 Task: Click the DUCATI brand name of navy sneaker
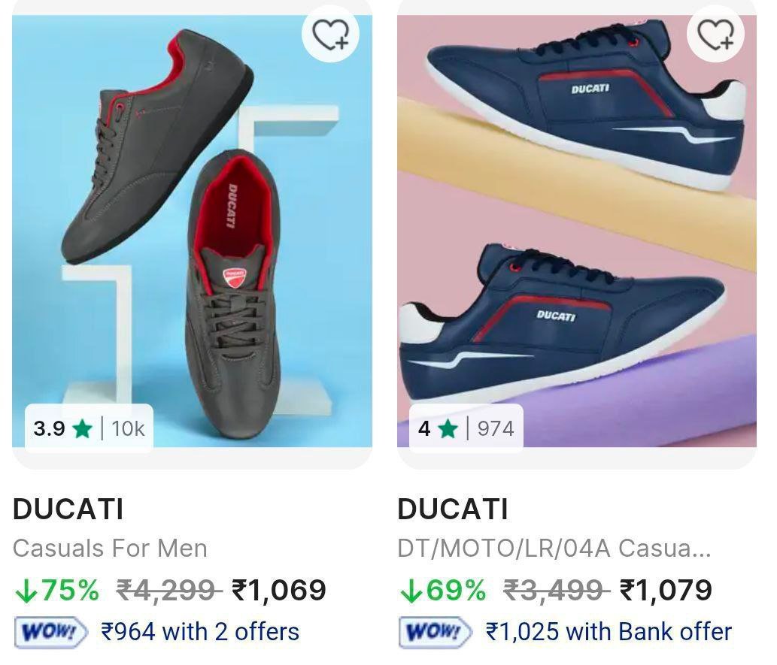tap(453, 509)
